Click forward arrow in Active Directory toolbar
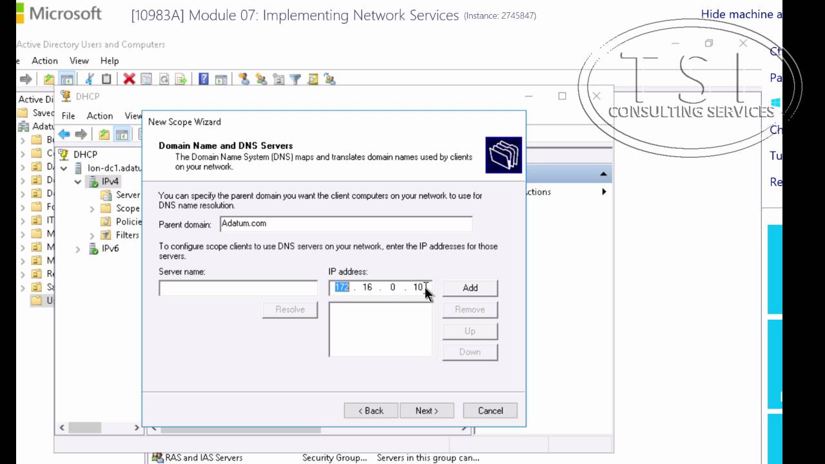825x464 pixels. coord(26,79)
